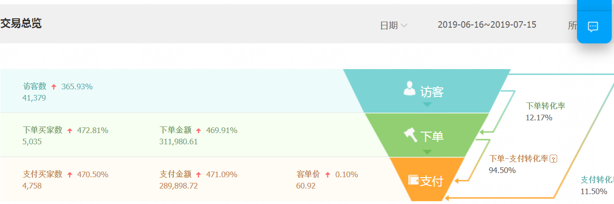Select the date range 2019-06-16~2019-07-15

487,25
